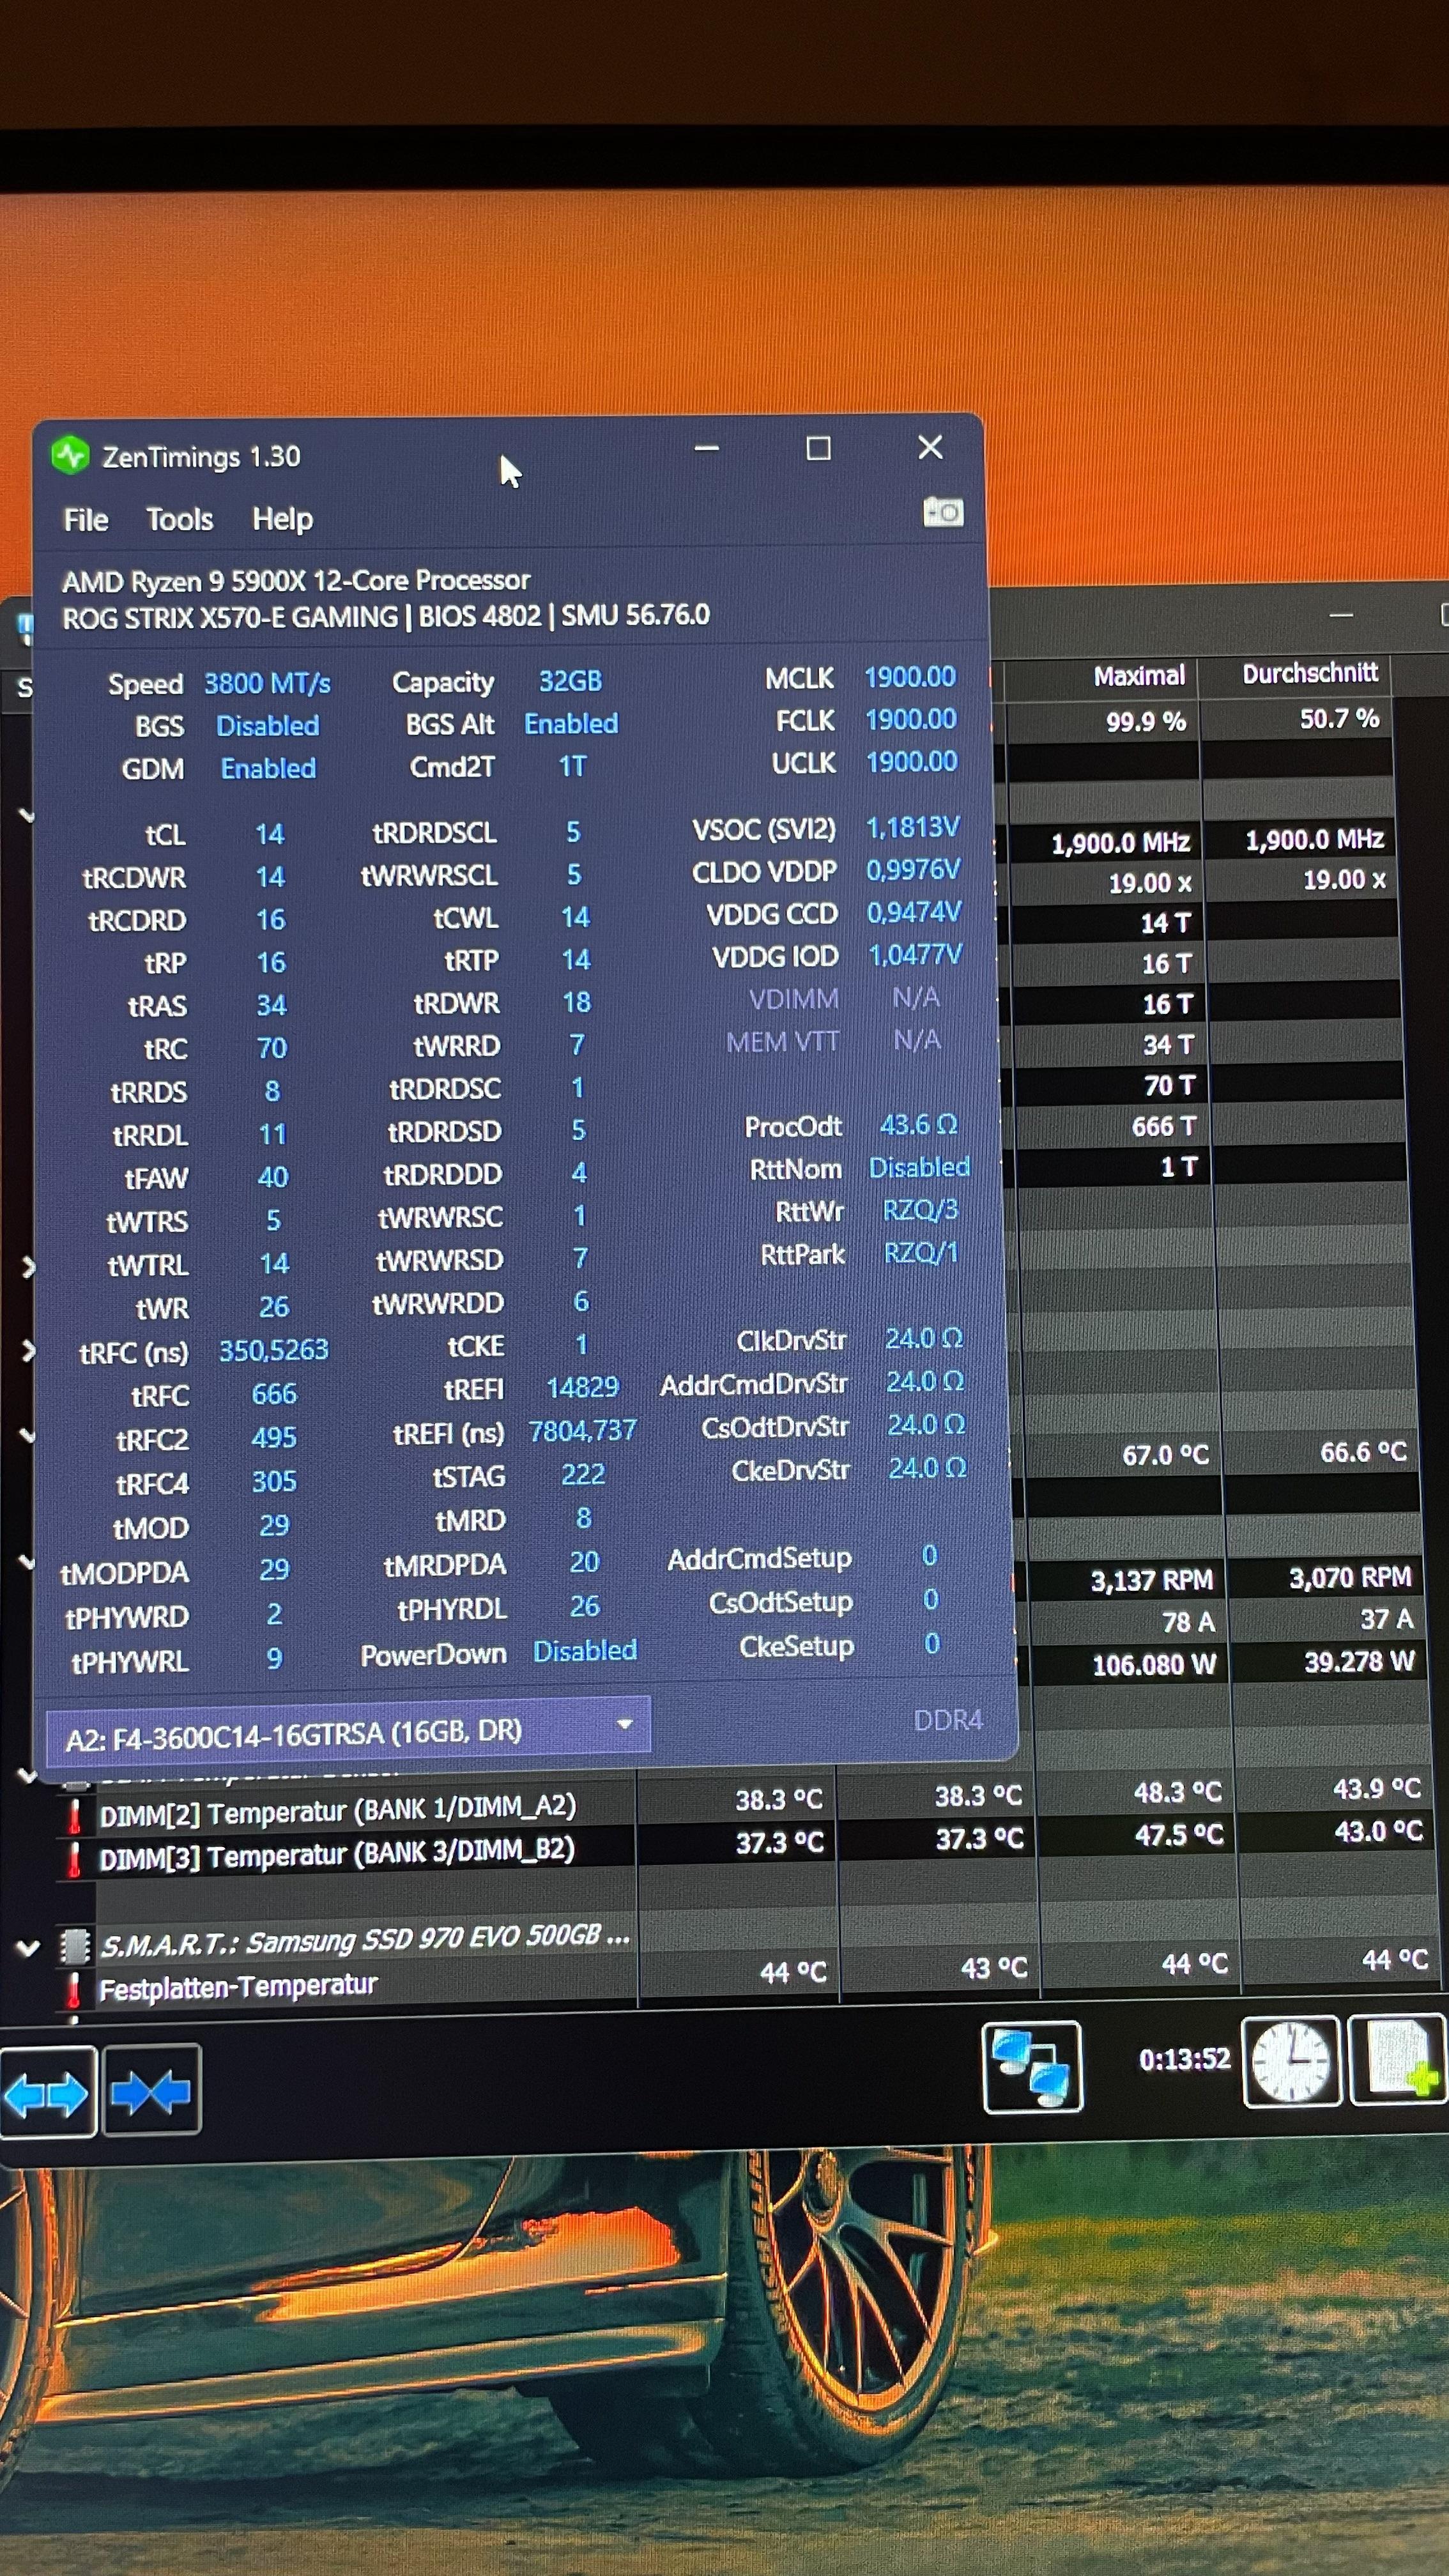Screen dimensions: 1449x2576
Task: Click the 106.080 W maximal power value
Action: click(1154, 1665)
